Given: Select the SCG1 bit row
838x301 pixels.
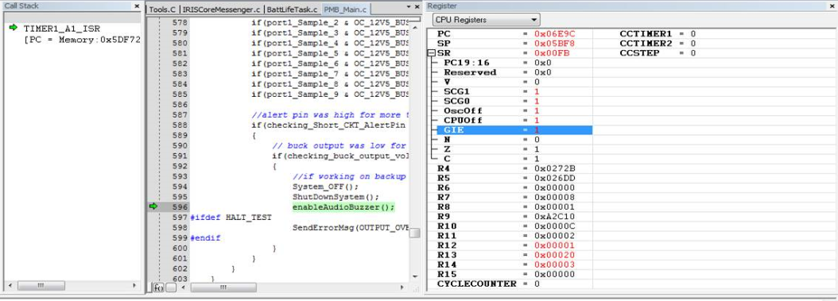Looking at the screenshot, I should (514, 91).
